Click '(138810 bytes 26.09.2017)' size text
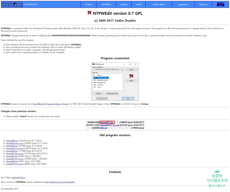Viewport: 230px width, 192px height. click(x=132, y=122)
